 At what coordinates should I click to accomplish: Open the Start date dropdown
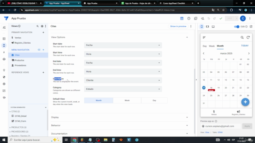click(123, 45)
